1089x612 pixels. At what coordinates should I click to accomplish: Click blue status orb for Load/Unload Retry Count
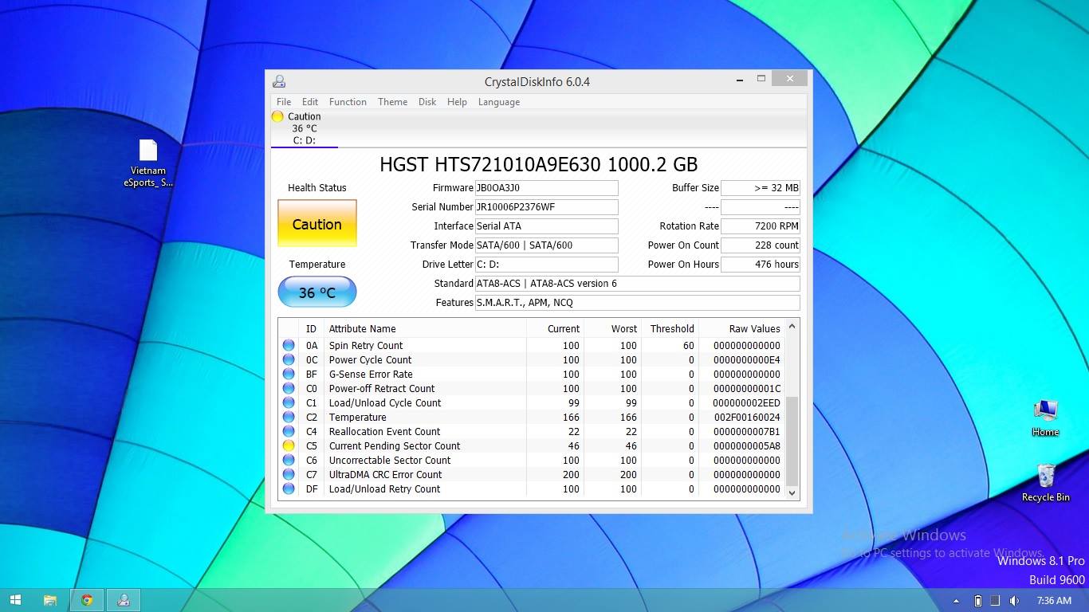pos(289,489)
